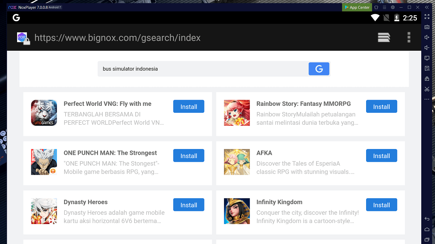Click the NoxPlayer logo in title bar

click(12, 7)
